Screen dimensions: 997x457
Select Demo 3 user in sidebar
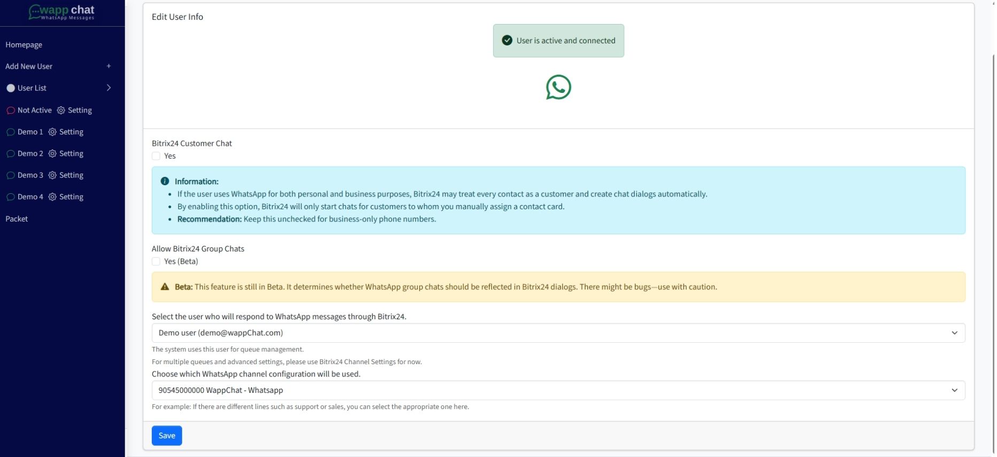pyautogui.click(x=30, y=175)
